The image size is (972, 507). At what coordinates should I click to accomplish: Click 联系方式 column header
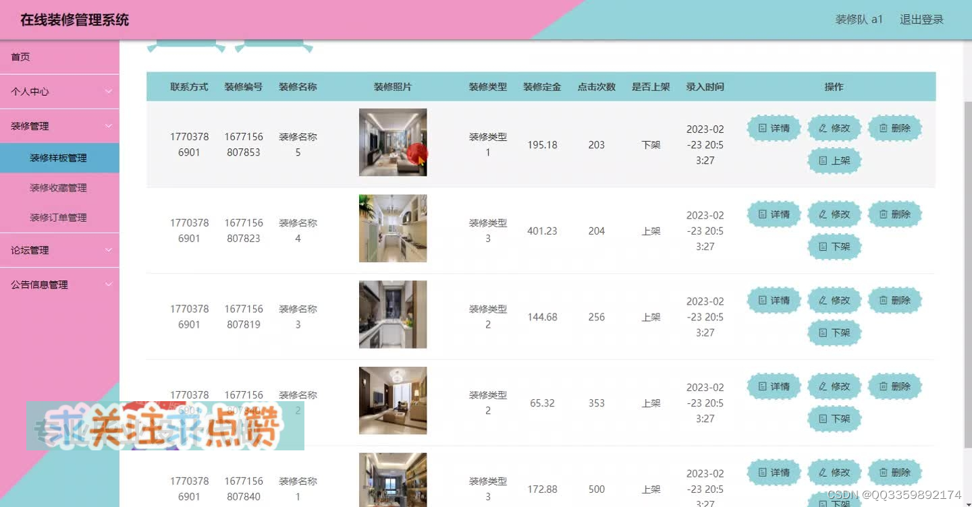pos(190,87)
